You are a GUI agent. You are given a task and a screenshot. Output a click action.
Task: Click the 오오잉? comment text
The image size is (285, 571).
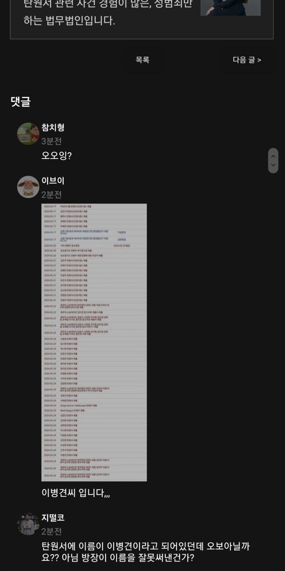tap(57, 156)
